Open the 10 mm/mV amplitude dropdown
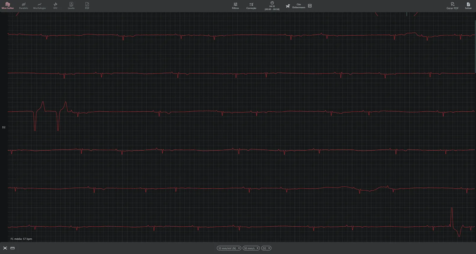 [x=229, y=248]
